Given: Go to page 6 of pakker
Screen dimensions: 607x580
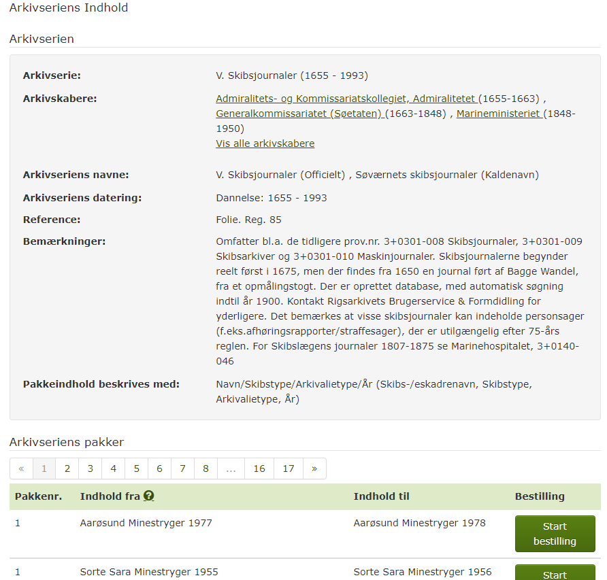Looking at the screenshot, I should (159, 468).
